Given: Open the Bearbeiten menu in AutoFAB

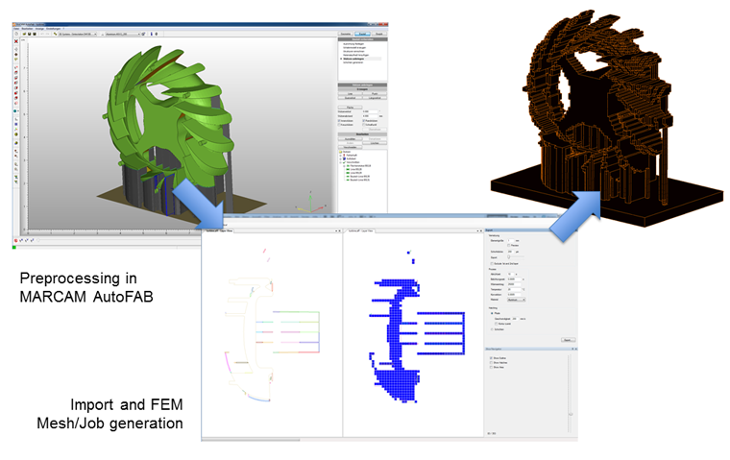Looking at the screenshot, I should click(x=28, y=29).
